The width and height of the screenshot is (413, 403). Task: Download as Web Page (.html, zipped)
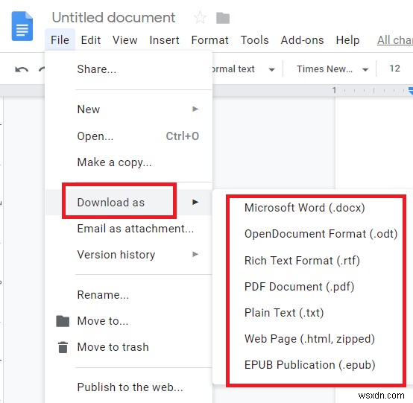310,339
